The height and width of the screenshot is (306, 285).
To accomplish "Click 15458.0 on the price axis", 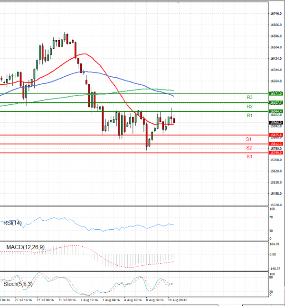I will 276,194.
